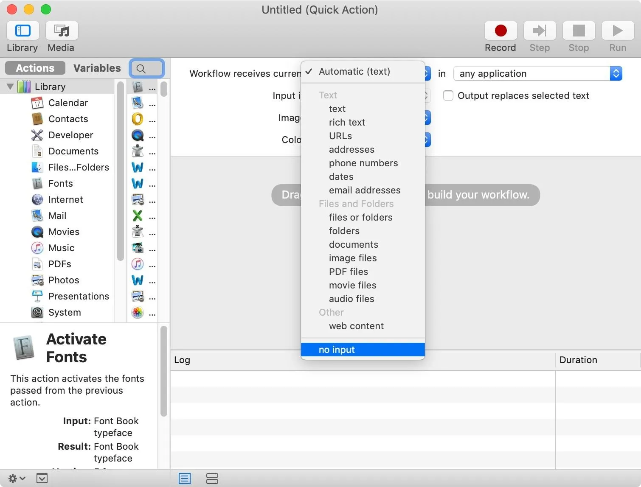Start recording with the Record button

(501, 31)
